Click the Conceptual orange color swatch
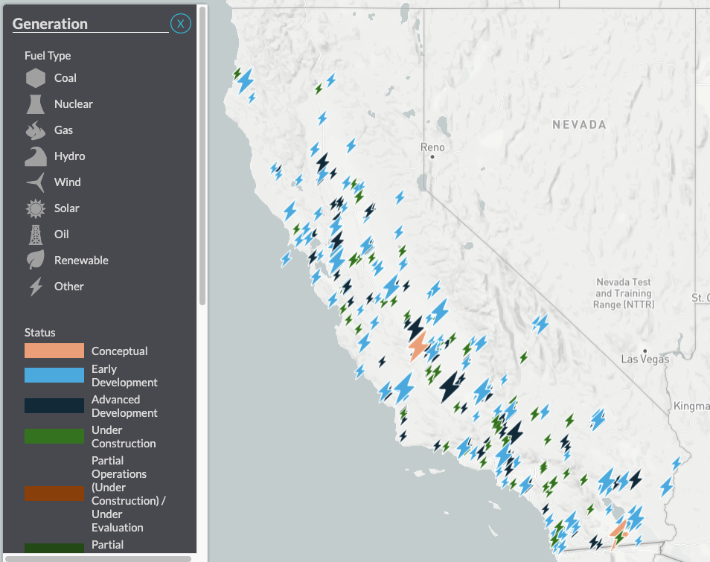 tap(54, 350)
